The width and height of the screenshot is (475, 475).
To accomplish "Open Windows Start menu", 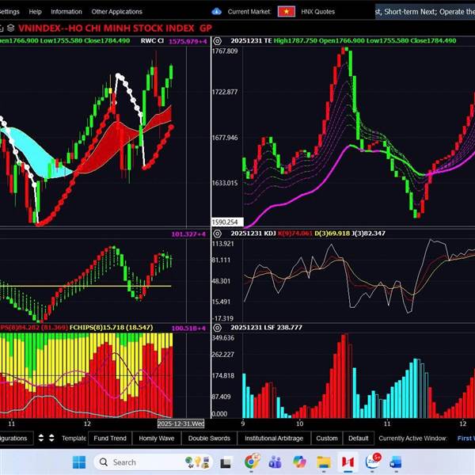I will (79, 462).
